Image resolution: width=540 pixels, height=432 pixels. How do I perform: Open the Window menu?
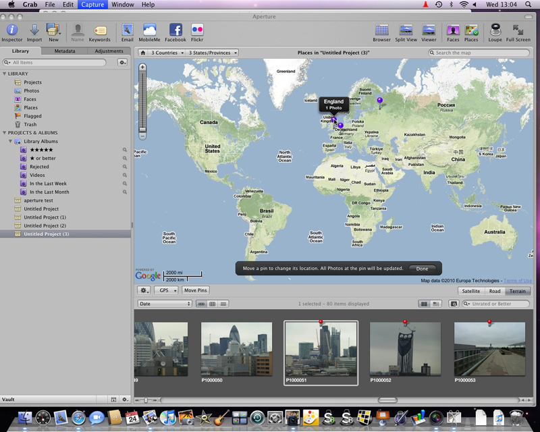[123, 5]
